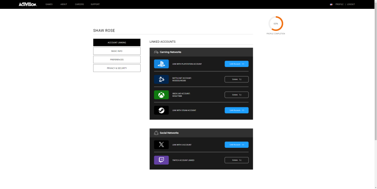Screen dimensions: 377x189
Task: Link the X account
Action: (x=237, y=145)
